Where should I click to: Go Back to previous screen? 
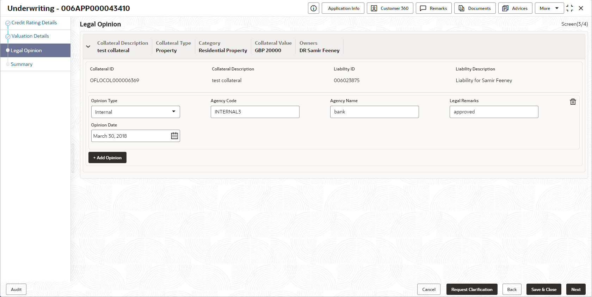click(512, 290)
